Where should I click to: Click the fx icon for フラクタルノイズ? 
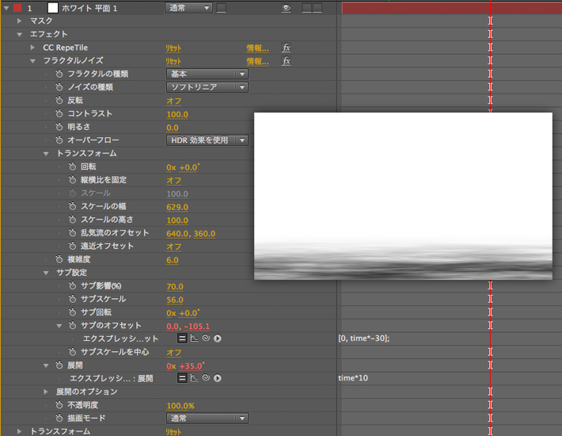(x=287, y=61)
